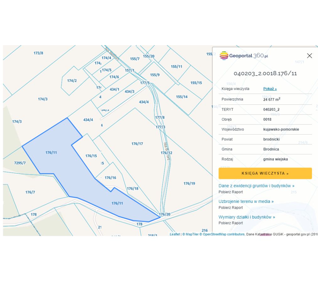Select parcel ID 040203_2.0018.176/11 heading
The image size is (318, 301).
tap(265, 73)
